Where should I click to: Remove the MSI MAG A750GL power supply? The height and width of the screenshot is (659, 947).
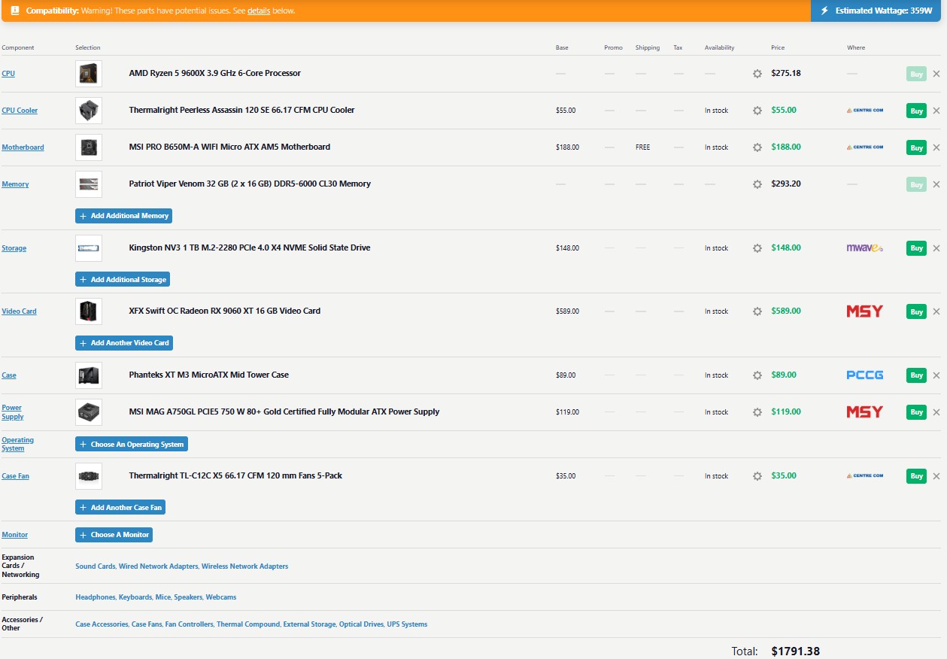[x=936, y=412]
